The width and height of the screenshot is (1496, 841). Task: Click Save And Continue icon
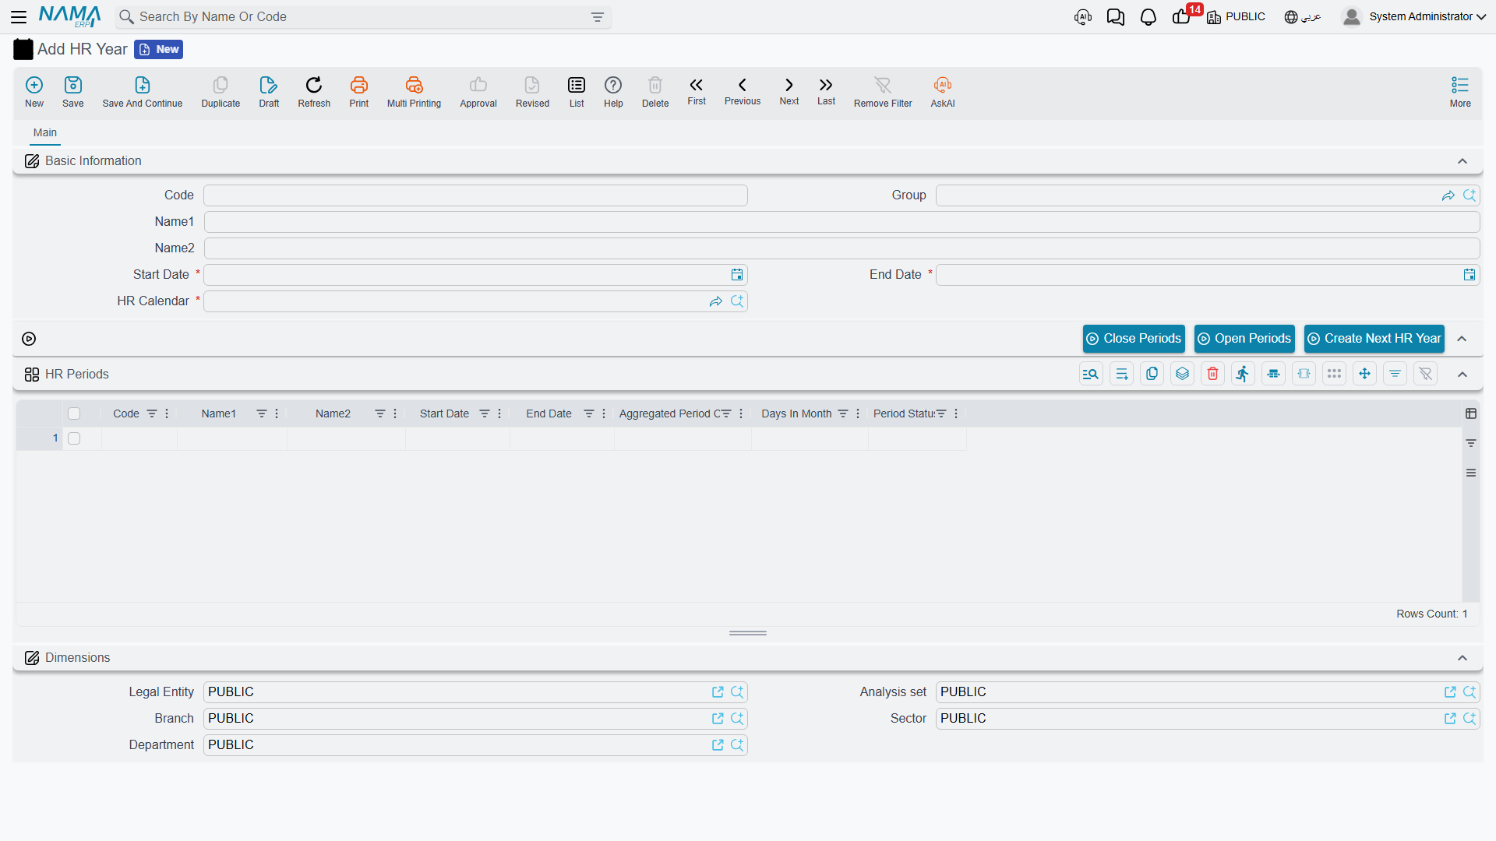point(143,92)
